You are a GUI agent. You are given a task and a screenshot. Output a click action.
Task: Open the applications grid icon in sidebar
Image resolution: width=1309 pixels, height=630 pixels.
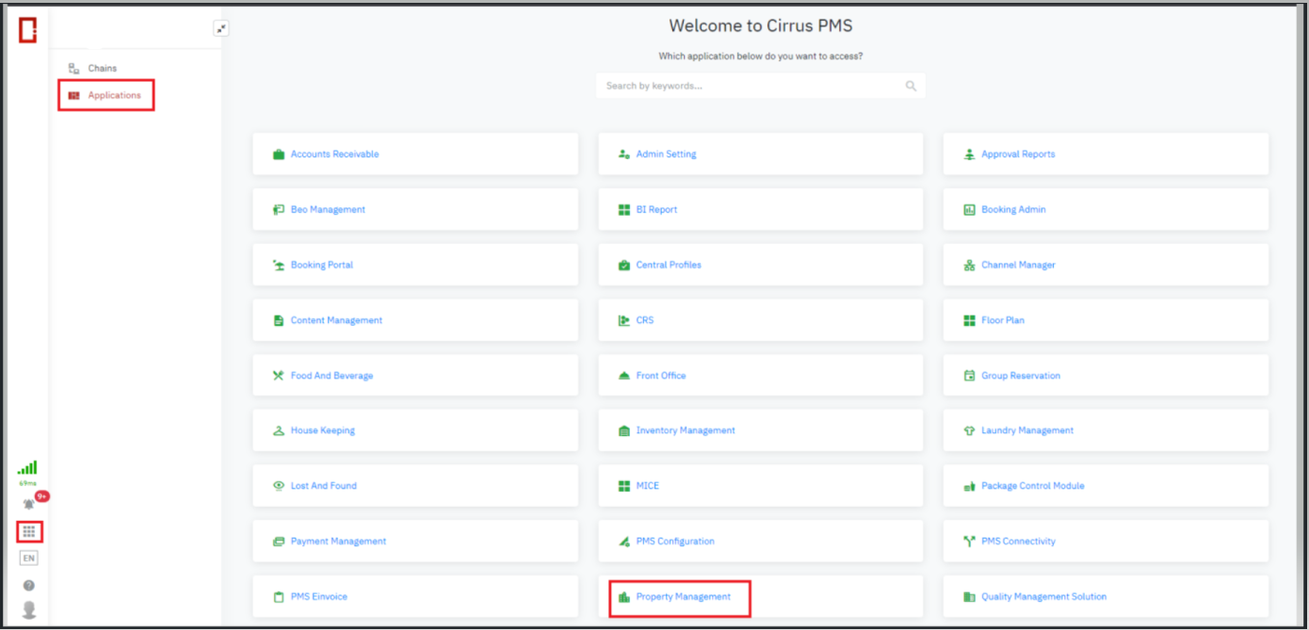coord(28,532)
